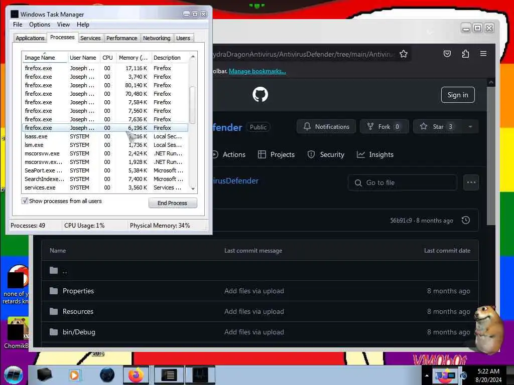514x385 pixels.
Task: Select the lsm.exe process row
Action: 105,145
